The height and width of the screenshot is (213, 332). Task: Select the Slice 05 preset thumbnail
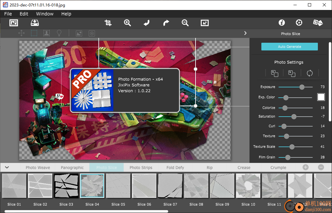118,186
